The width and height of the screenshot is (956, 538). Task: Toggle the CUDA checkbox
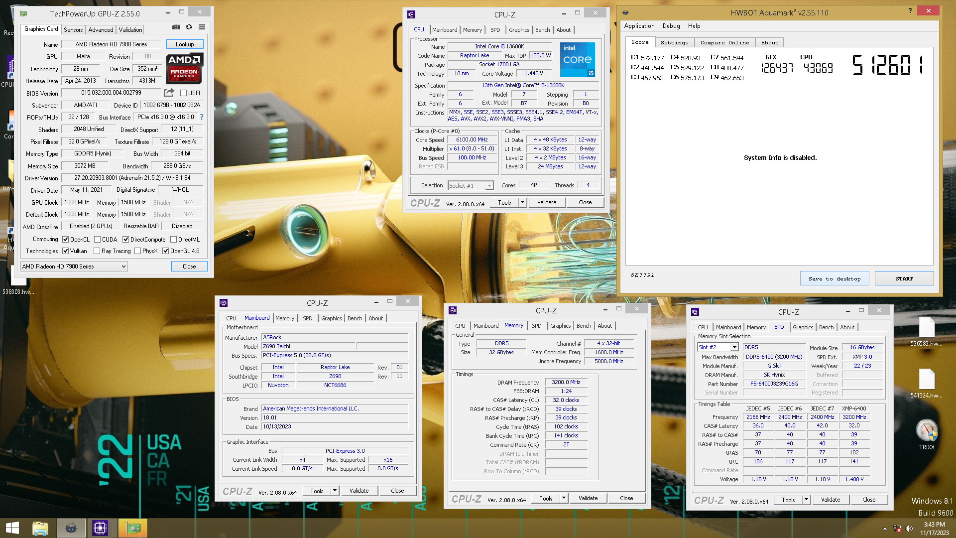coord(97,240)
